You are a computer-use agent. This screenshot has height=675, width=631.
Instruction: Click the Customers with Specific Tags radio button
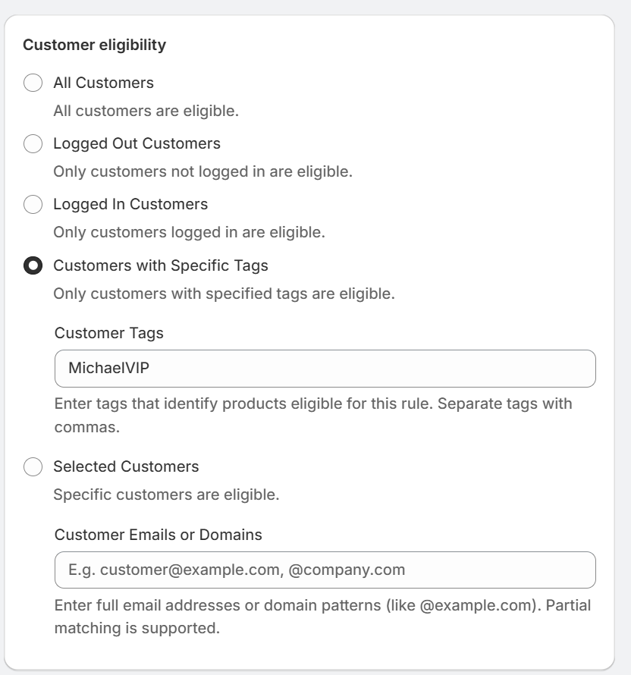click(33, 265)
